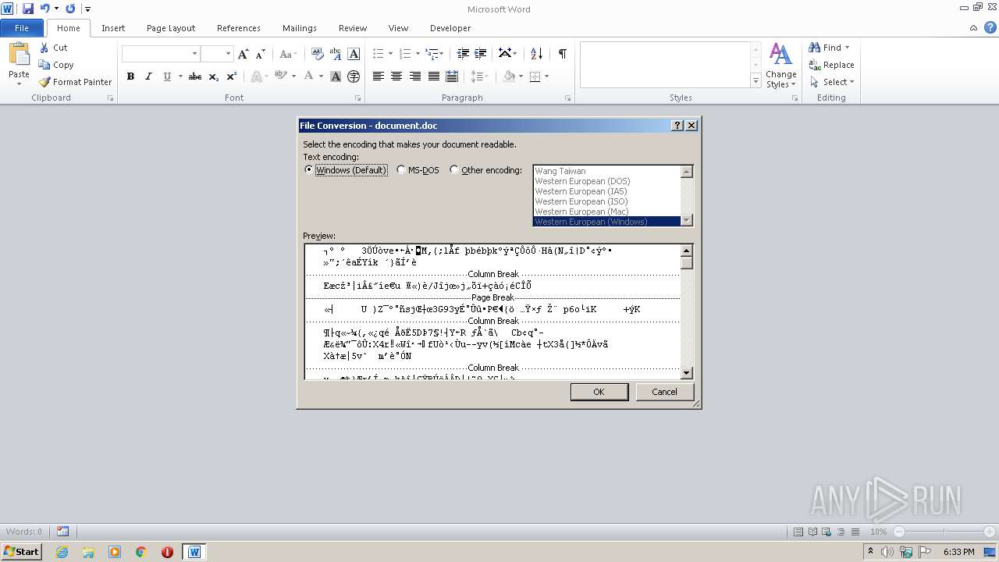
Task: Justify the text alignment
Action: [433, 76]
